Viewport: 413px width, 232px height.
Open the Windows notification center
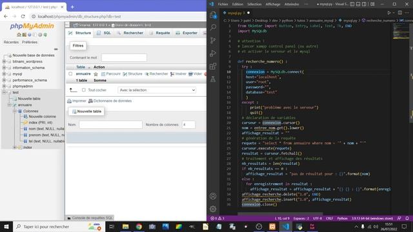coord(404,226)
